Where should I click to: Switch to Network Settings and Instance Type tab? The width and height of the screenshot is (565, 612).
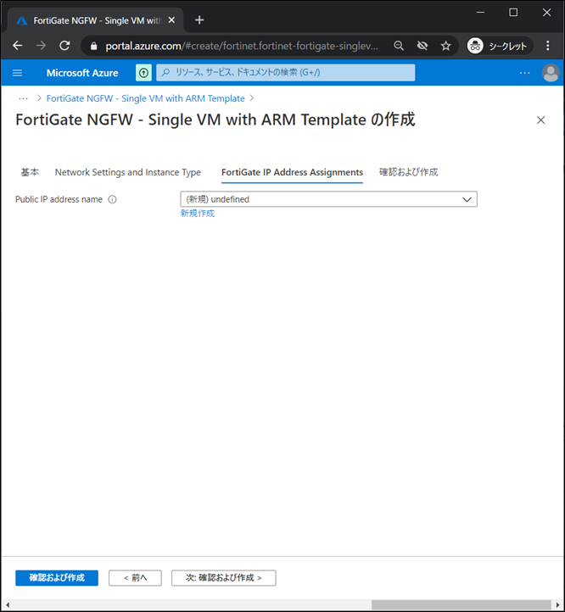[x=128, y=172]
